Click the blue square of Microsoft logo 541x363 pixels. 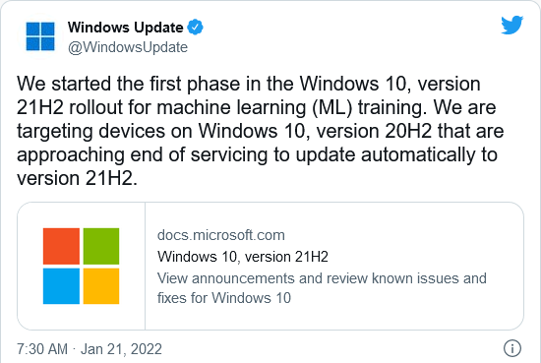[x=61, y=286]
